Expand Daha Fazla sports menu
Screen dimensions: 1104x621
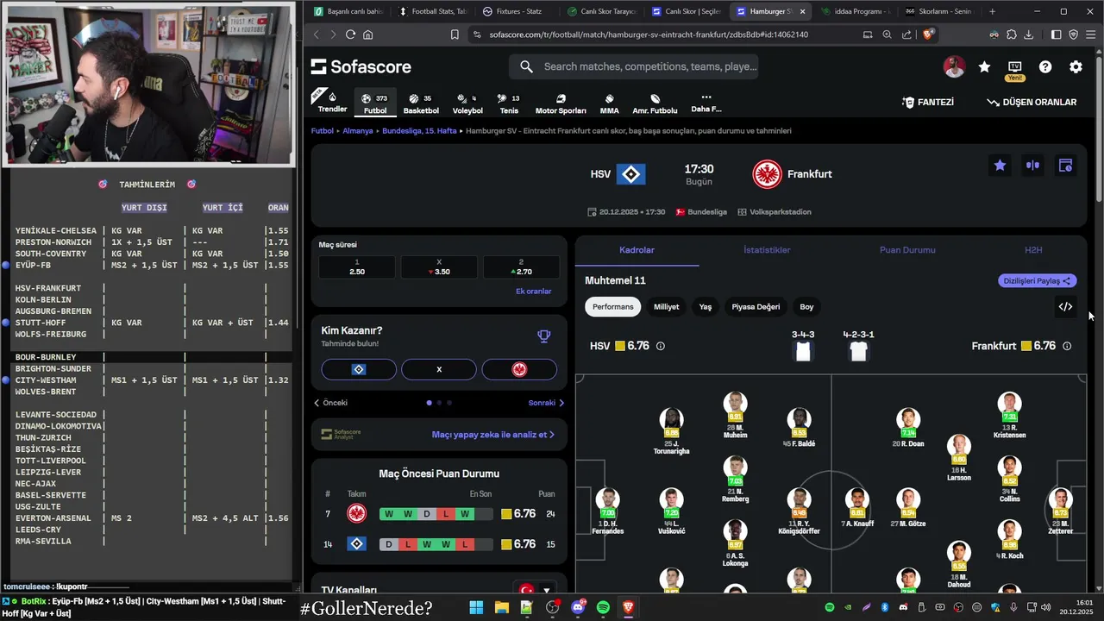click(x=706, y=103)
